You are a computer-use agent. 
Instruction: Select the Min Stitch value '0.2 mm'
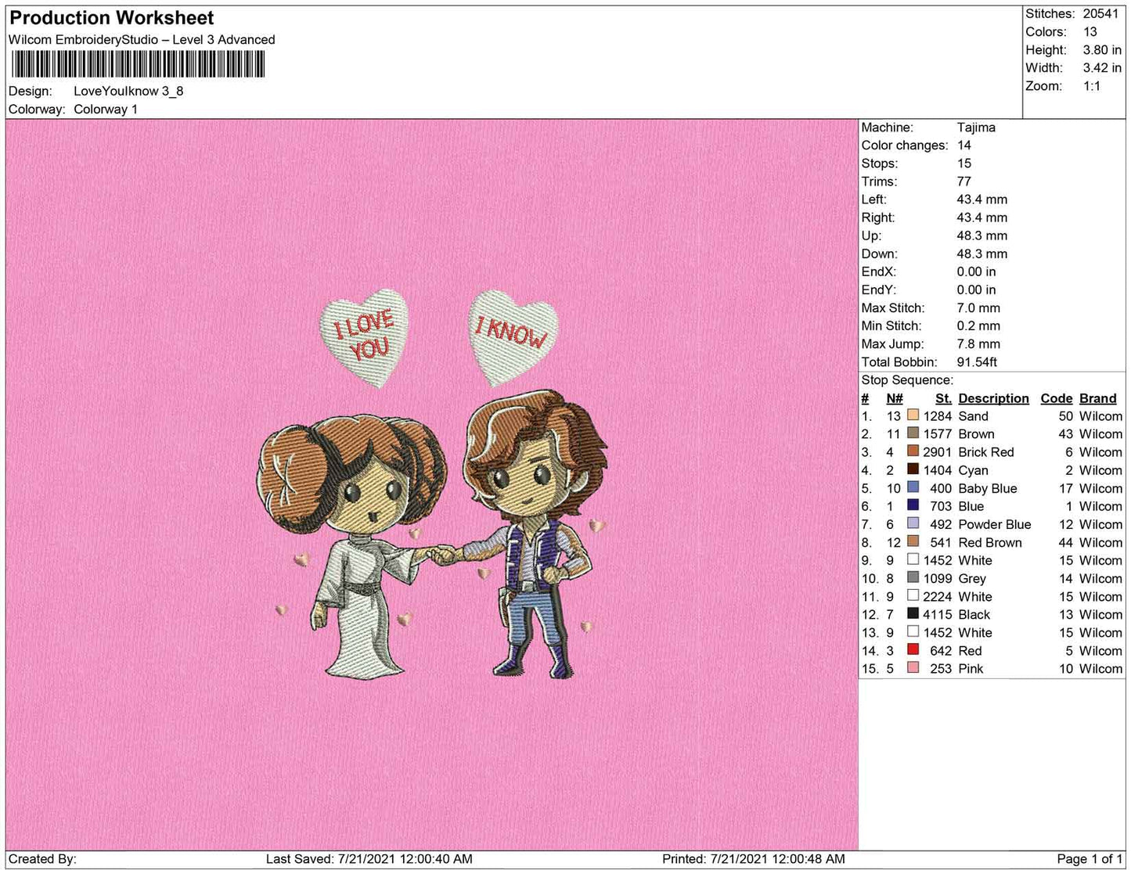(978, 326)
